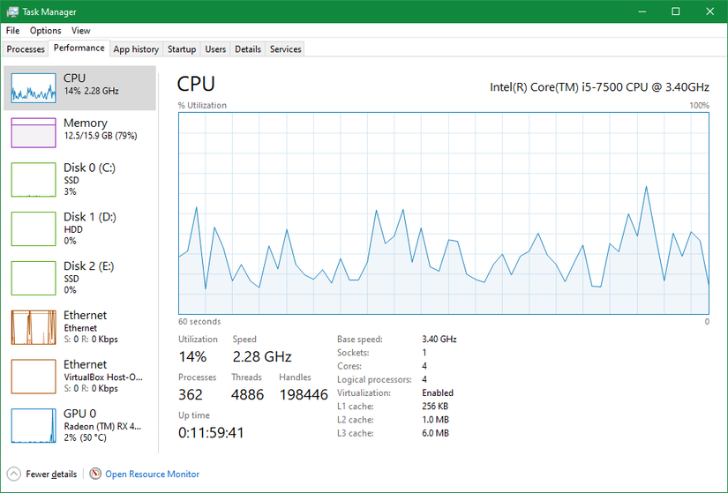
Task: Click the Intel Core i5-7500 processor name
Action: [x=599, y=87]
